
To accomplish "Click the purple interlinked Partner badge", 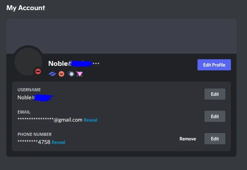I will pos(52,74).
